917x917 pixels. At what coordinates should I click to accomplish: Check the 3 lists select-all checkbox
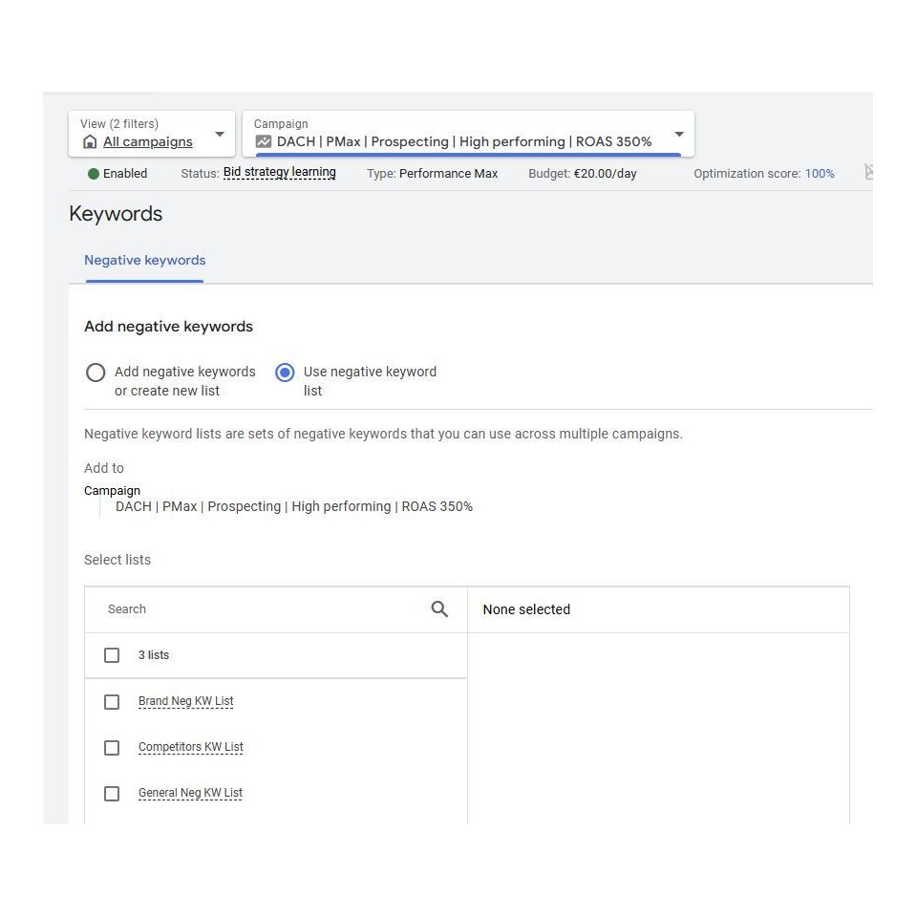pos(112,655)
